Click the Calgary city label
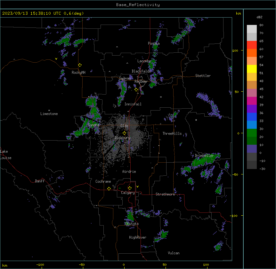Viewport: 276px width, 269px height. click(128, 193)
